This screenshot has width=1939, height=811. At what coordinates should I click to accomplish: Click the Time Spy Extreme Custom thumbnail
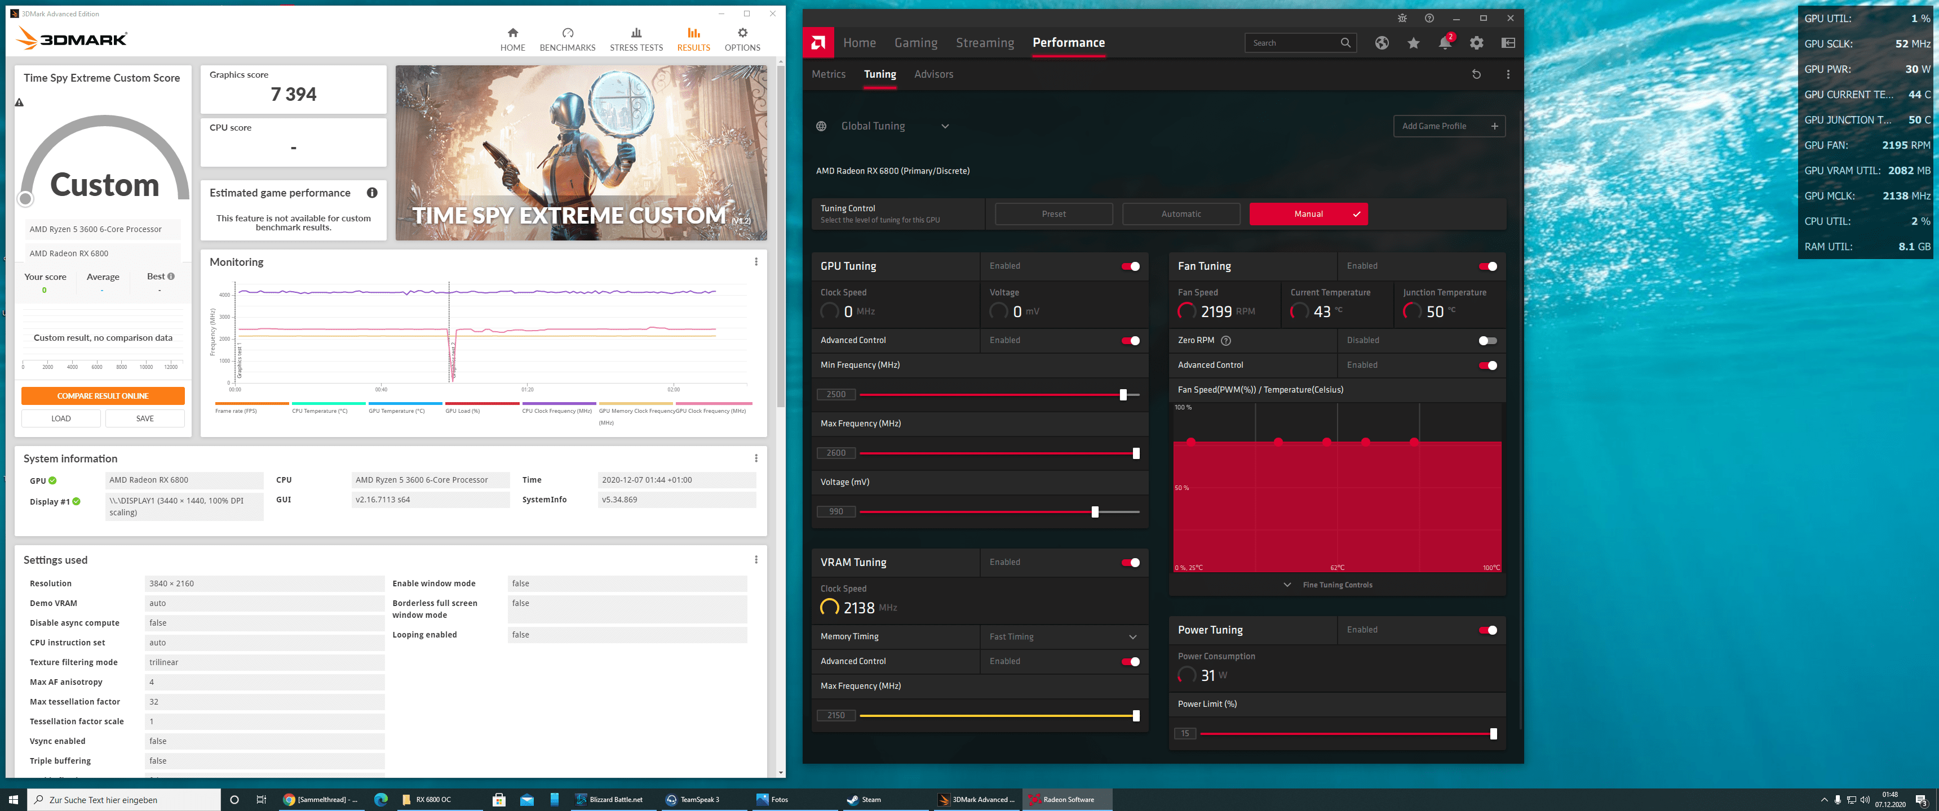click(581, 153)
